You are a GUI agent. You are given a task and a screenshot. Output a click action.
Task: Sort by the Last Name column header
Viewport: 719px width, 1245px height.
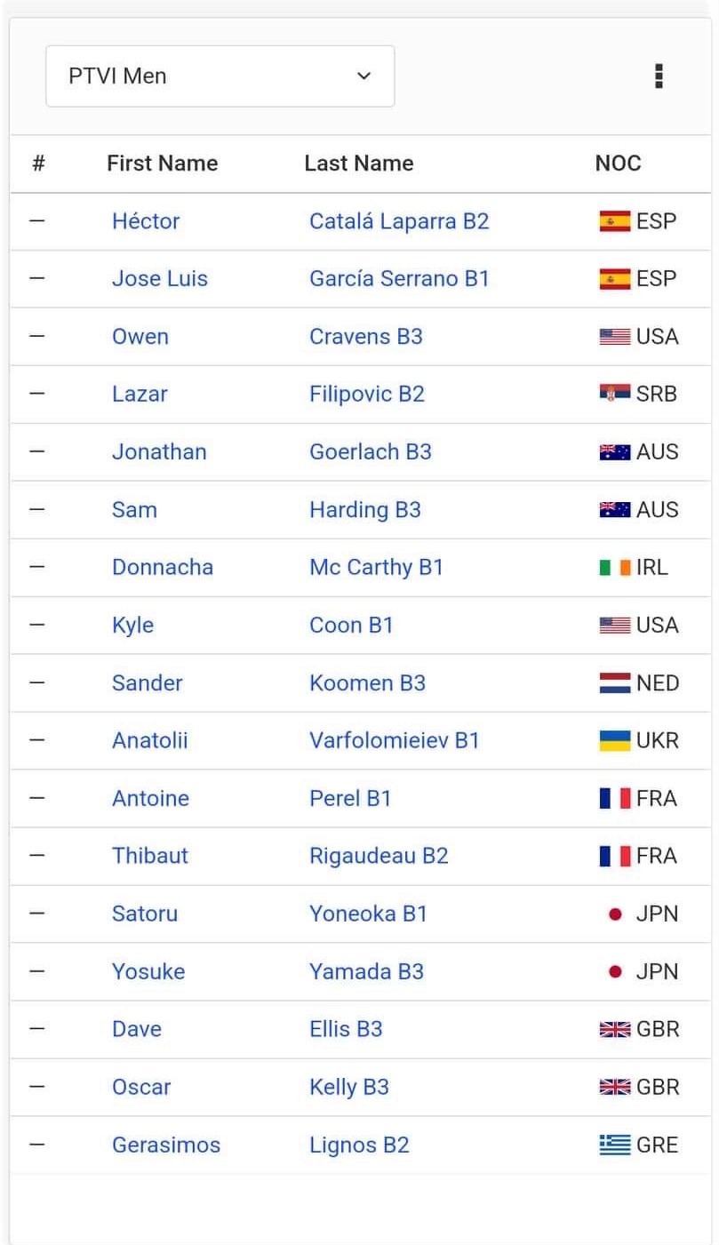click(359, 164)
